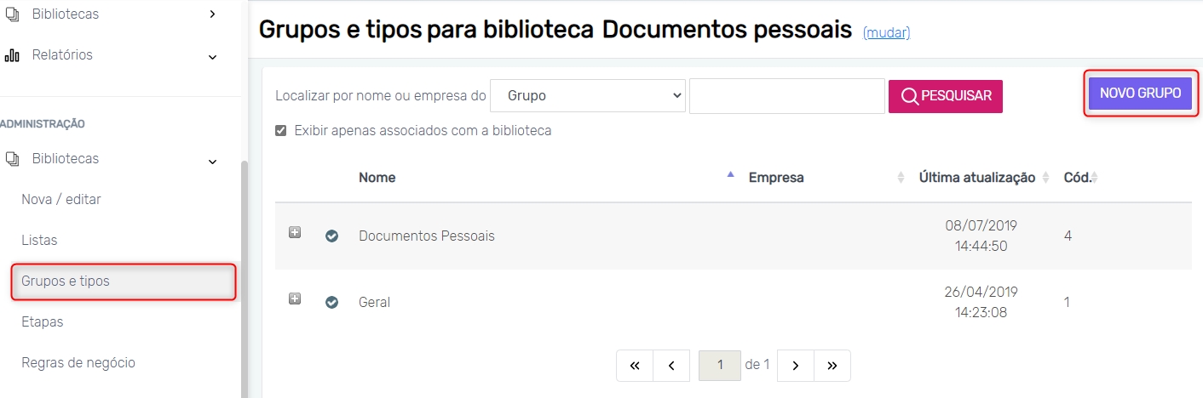Click Bibliotecas icon under Administração
1203x398 pixels.
[x=12, y=159]
